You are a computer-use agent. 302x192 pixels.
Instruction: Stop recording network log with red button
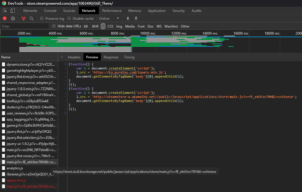[5, 18]
